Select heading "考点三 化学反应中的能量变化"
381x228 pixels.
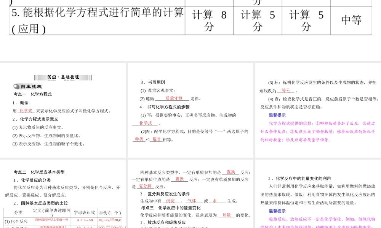[171, 208]
